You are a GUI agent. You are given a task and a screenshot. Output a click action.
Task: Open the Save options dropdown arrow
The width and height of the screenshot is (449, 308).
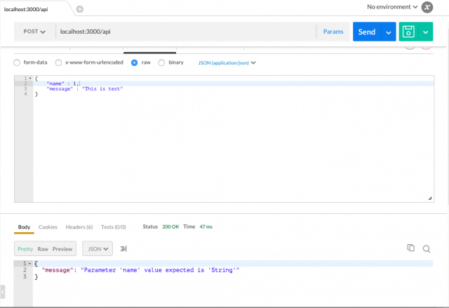(x=426, y=32)
